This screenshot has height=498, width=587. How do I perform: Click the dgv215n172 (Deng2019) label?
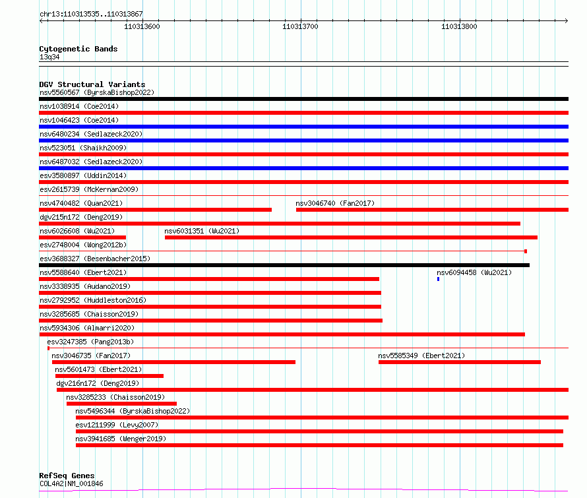[81, 217]
